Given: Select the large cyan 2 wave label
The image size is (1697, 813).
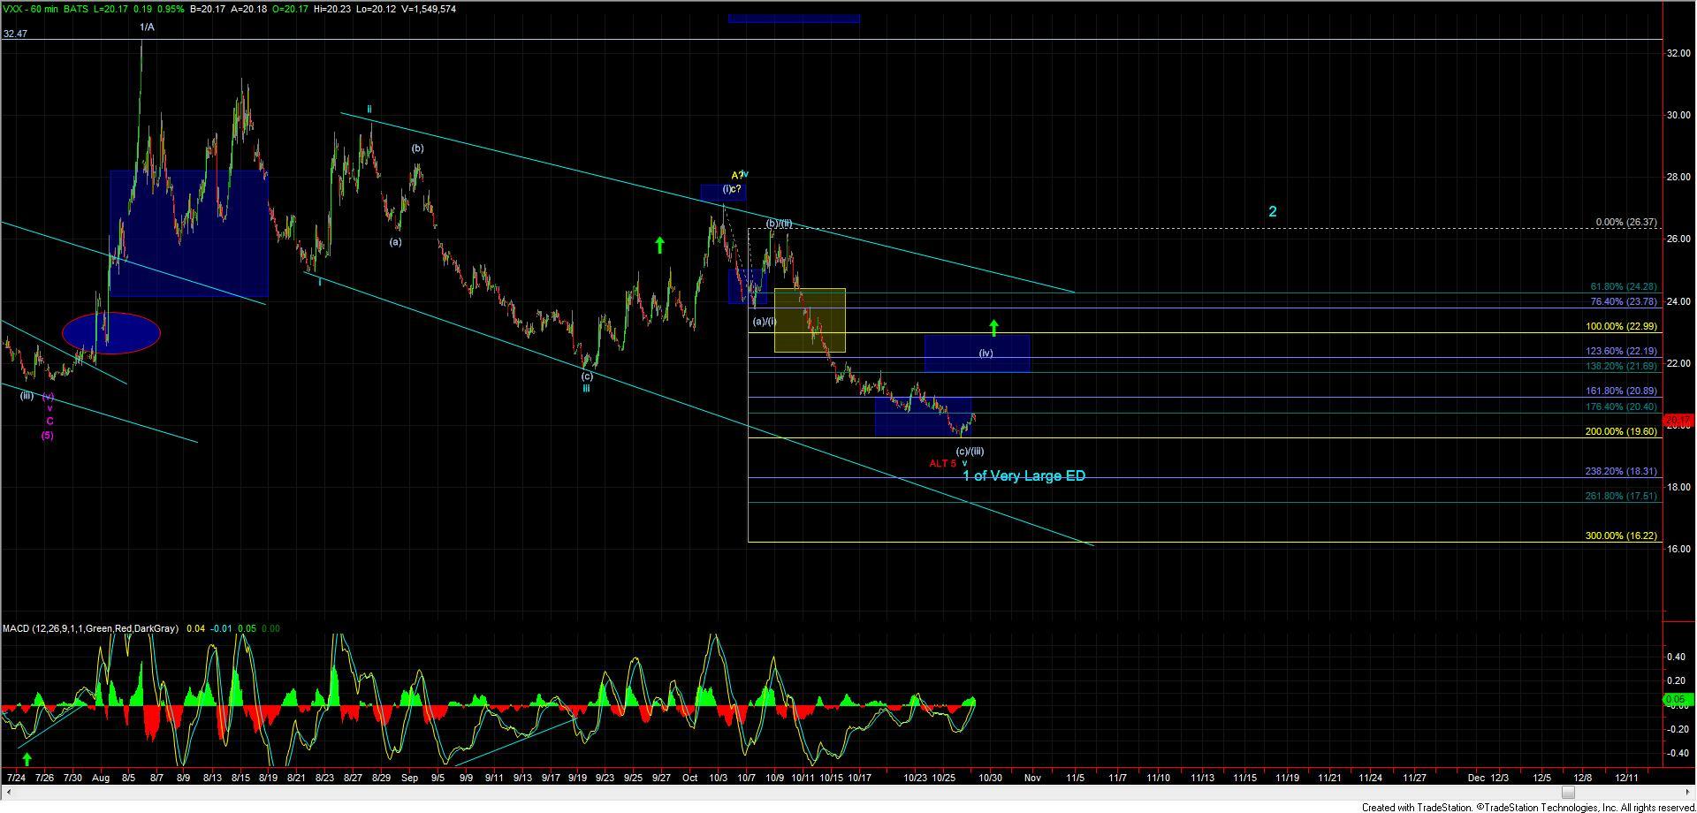Looking at the screenshot, I should point(1273,211).
